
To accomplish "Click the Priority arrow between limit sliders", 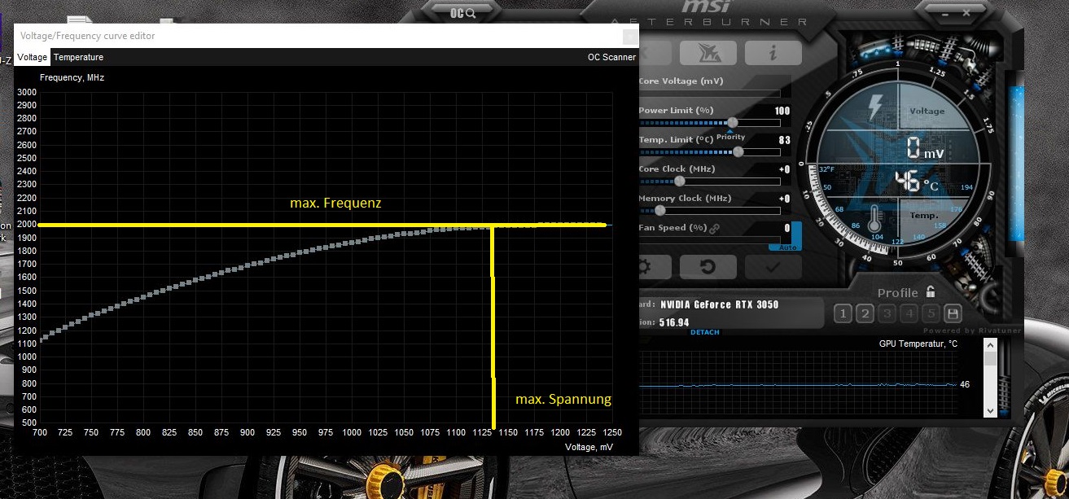I will (x=730, y=131).
